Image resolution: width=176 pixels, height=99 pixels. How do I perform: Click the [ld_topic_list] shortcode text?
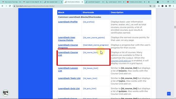point(90,78)
